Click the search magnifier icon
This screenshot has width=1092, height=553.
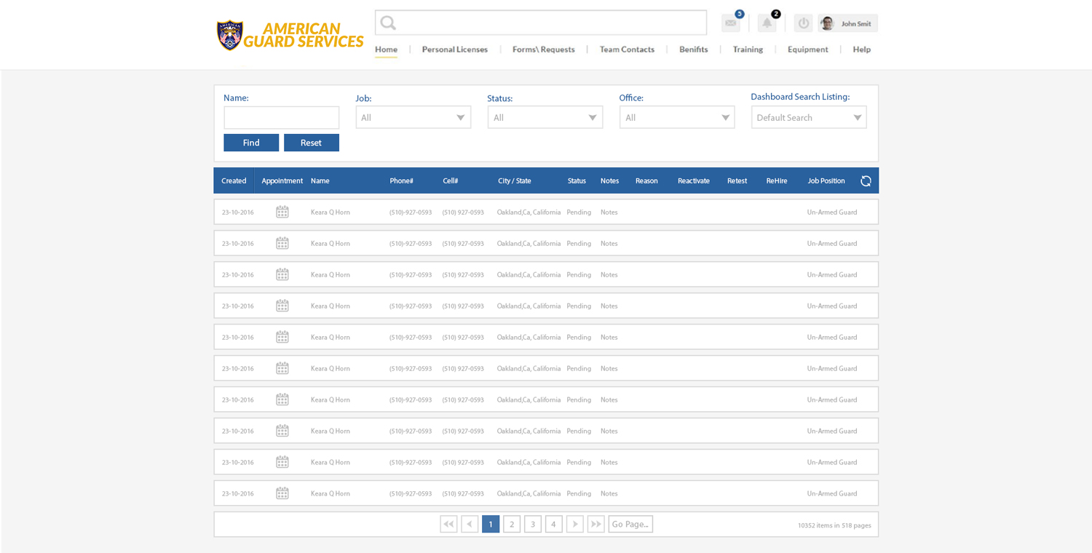[x=388, y=23]
